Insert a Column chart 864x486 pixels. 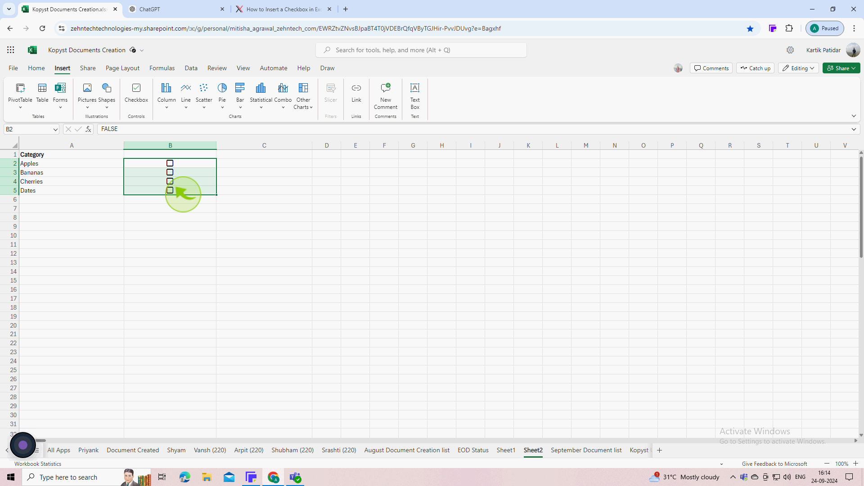(x=166, y=95)
